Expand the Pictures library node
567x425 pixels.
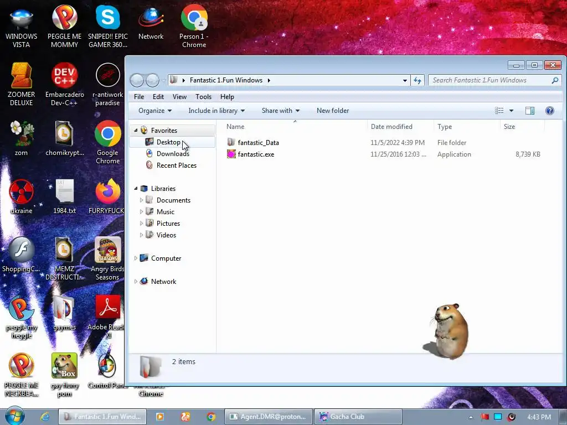point(141,224)
